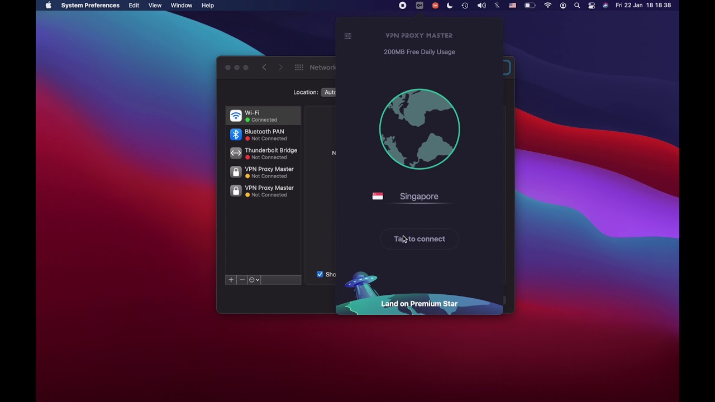Click the second VPN Proxy Master lock icon
Screen dimensions: 715x402
(236, 191)
